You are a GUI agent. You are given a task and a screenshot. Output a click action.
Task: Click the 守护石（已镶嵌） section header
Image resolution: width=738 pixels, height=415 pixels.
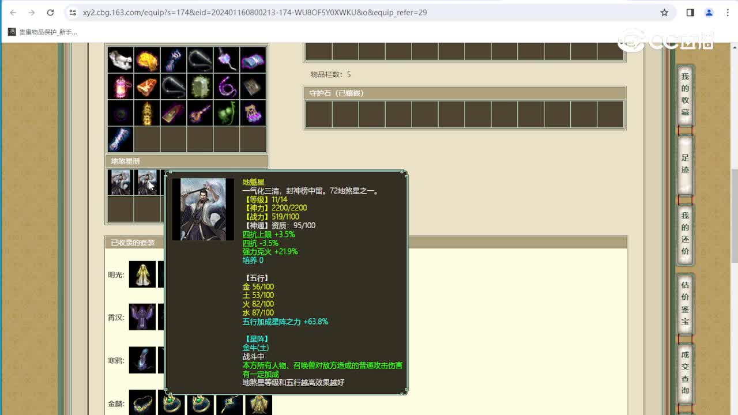464,93
